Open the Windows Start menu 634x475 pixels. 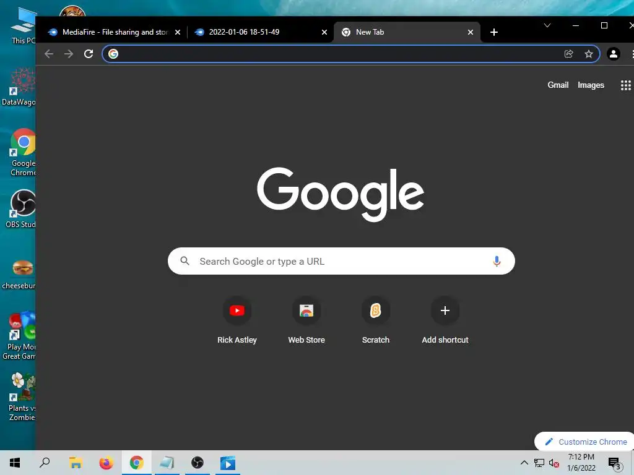click(15, 463)
